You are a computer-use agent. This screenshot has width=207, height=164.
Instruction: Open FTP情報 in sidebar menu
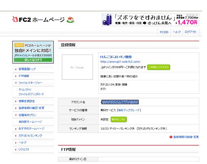24,76
